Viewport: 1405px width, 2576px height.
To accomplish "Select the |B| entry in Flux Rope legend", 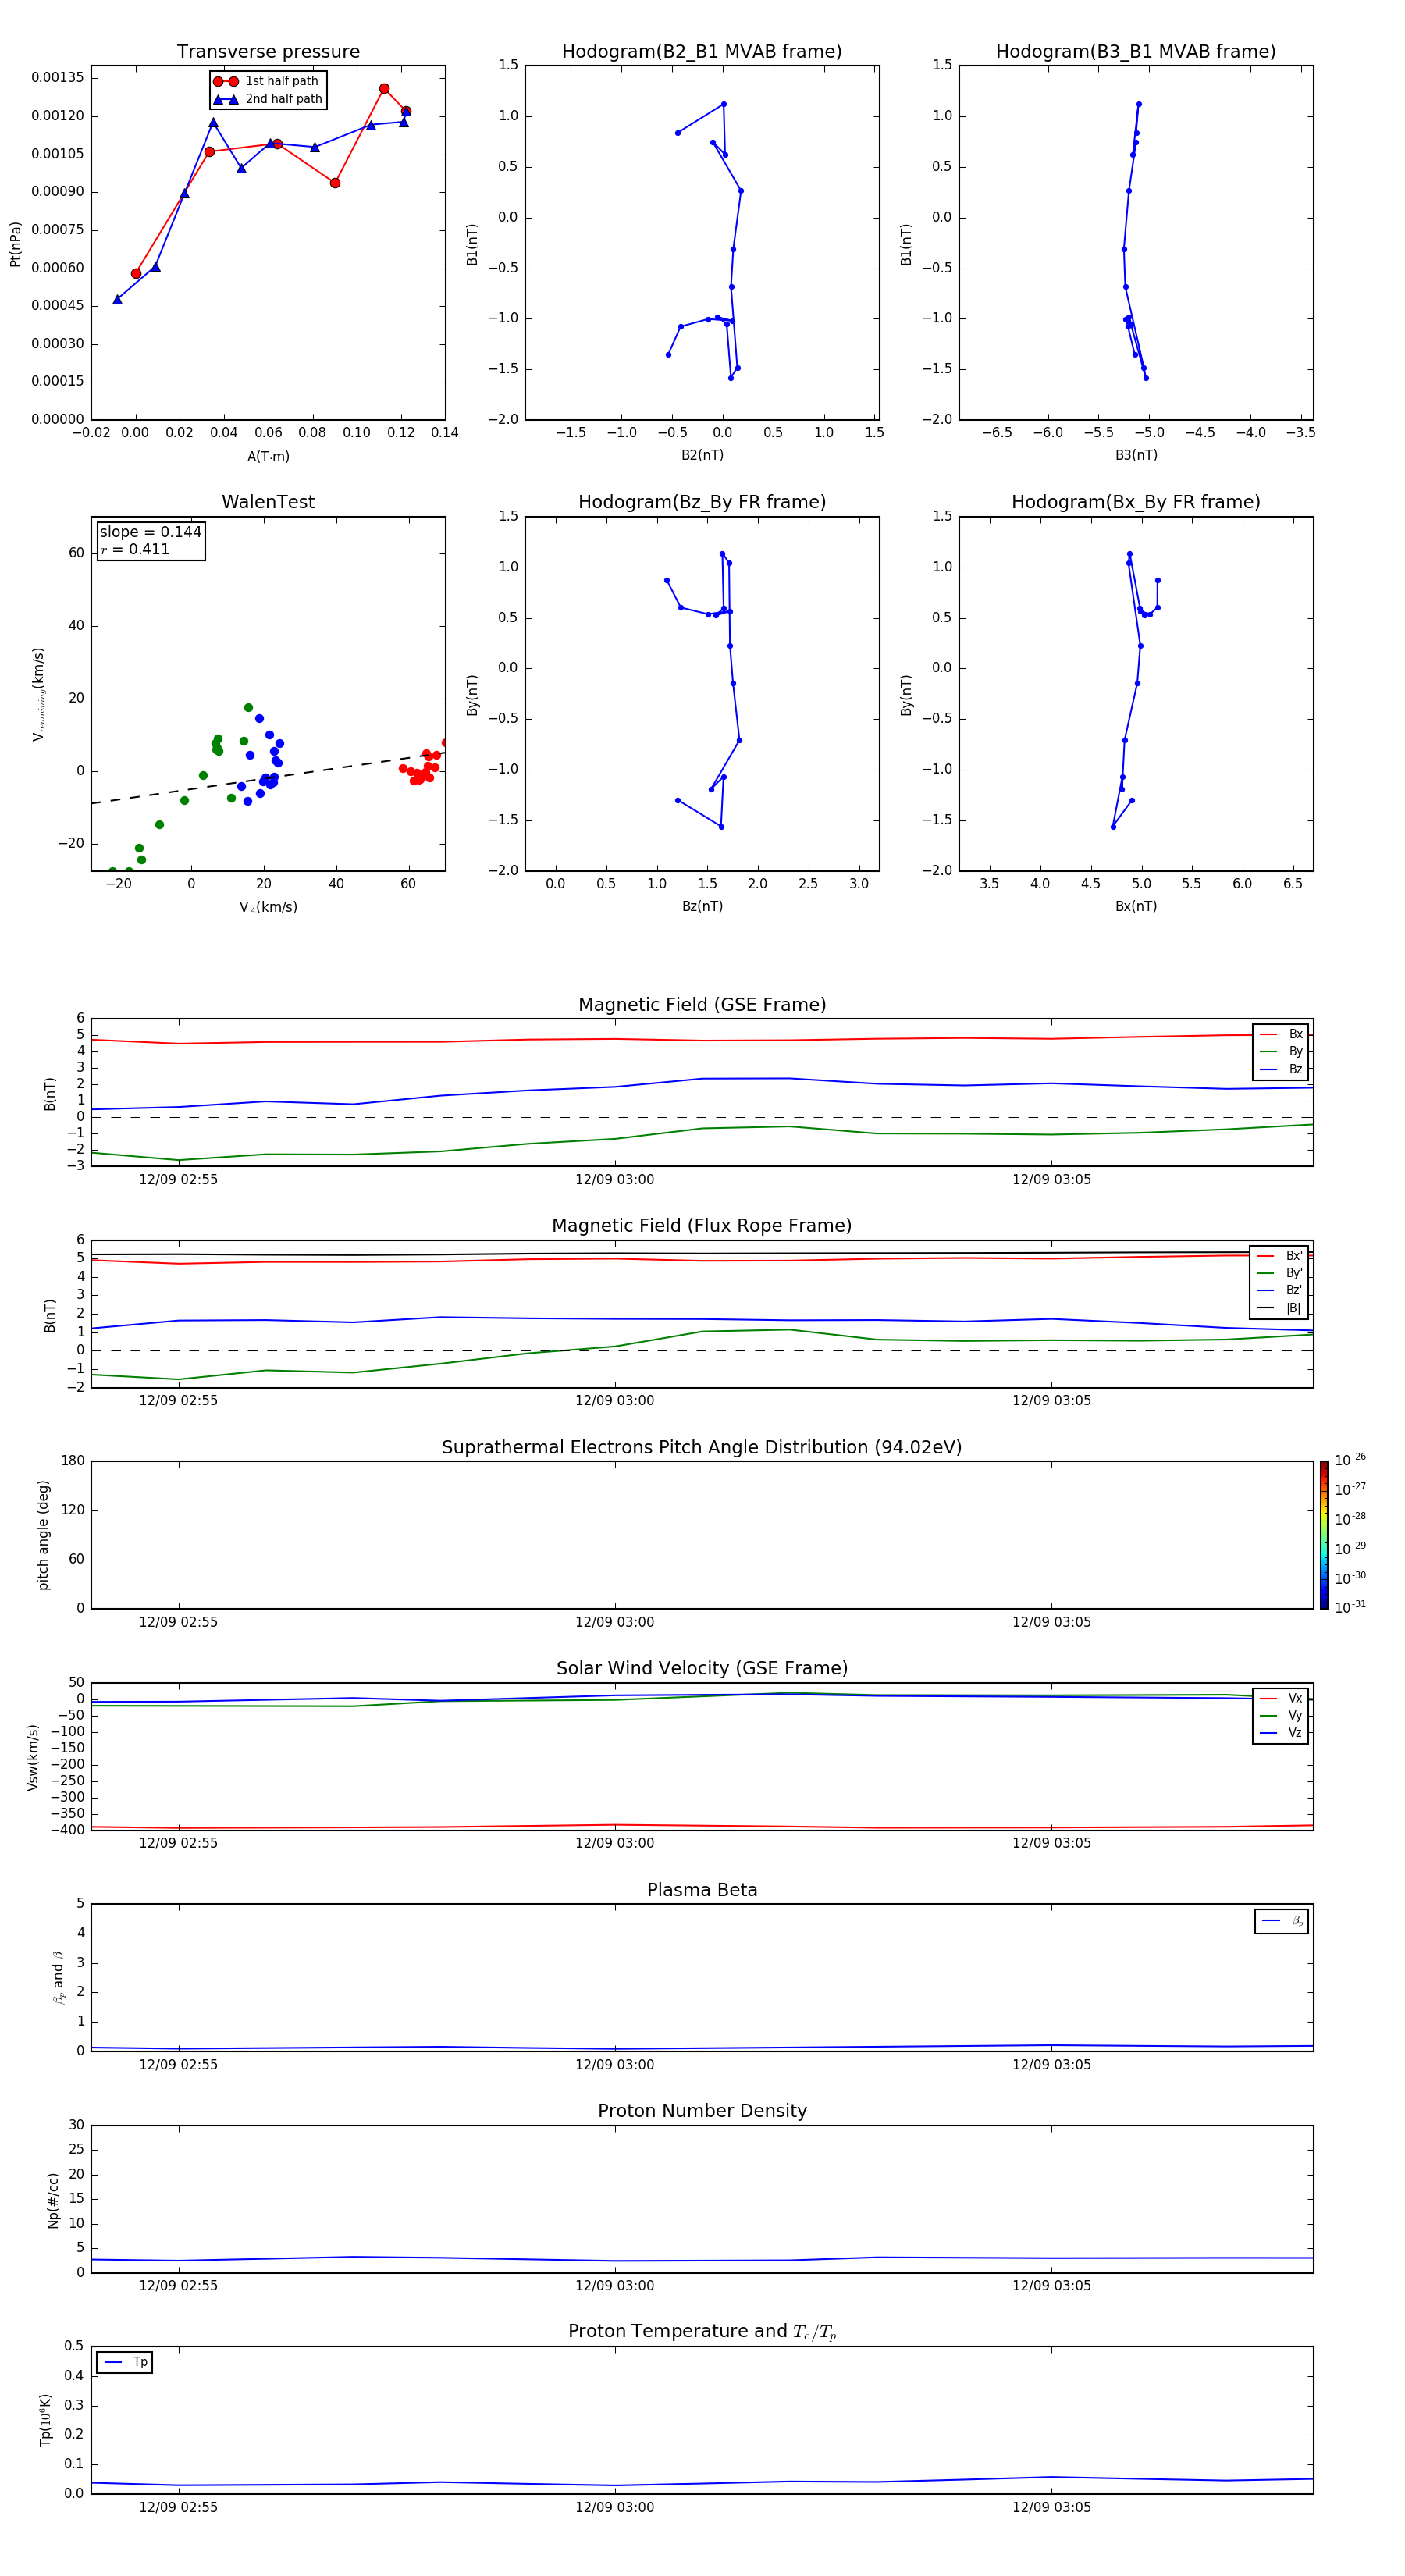I will (1279, 1308).
